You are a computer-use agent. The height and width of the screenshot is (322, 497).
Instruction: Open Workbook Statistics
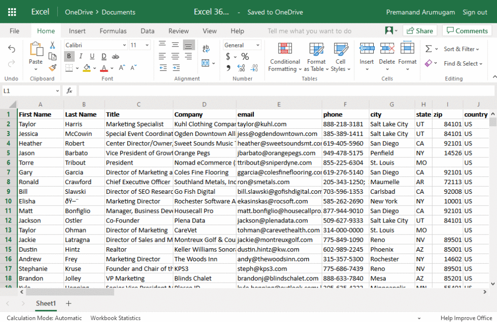(x=116, y=318)
